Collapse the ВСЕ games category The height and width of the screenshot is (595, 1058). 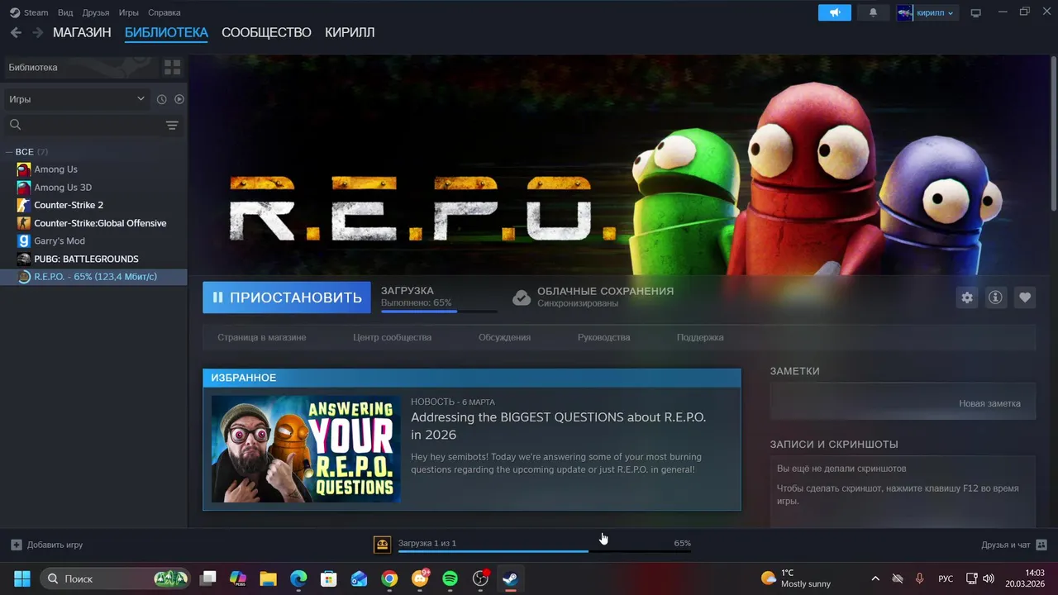click(x=9, y=152)
